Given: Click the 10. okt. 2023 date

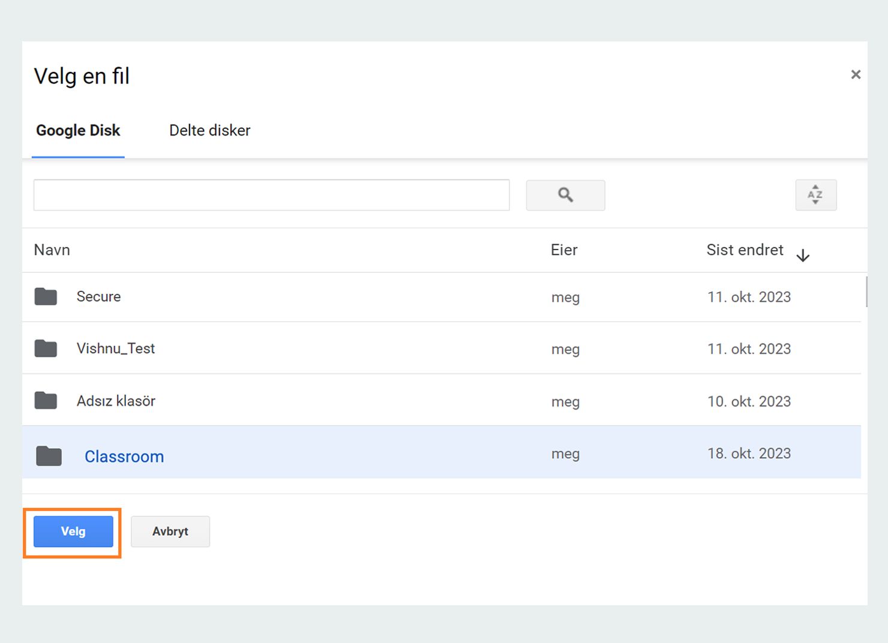Looking at the screenshot, I should coord(749,401).
